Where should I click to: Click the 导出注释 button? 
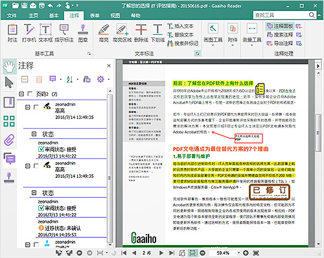(x=280, y=43)
